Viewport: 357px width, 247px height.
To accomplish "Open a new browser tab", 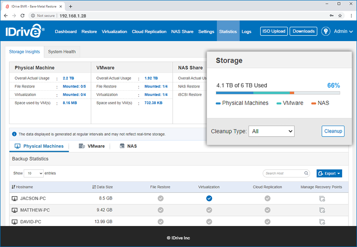I will pos(71,6).
